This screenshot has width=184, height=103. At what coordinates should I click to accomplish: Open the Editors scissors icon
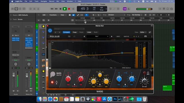38,9
